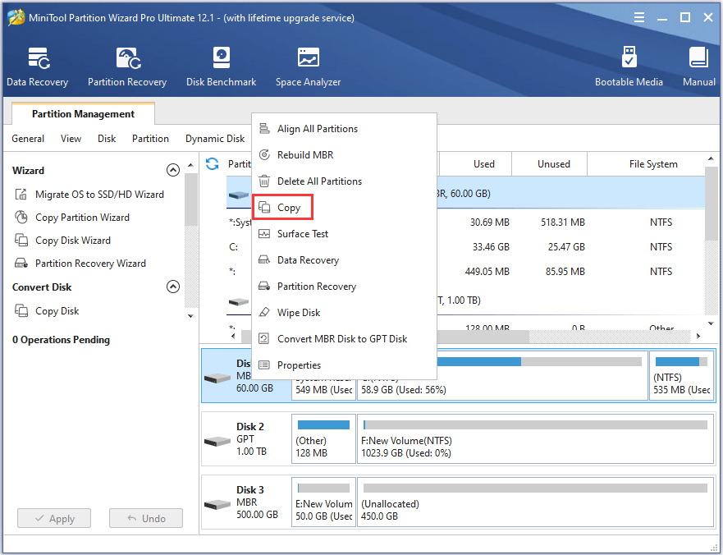Click the 30.69 MB used value

(x=490, y=222)
